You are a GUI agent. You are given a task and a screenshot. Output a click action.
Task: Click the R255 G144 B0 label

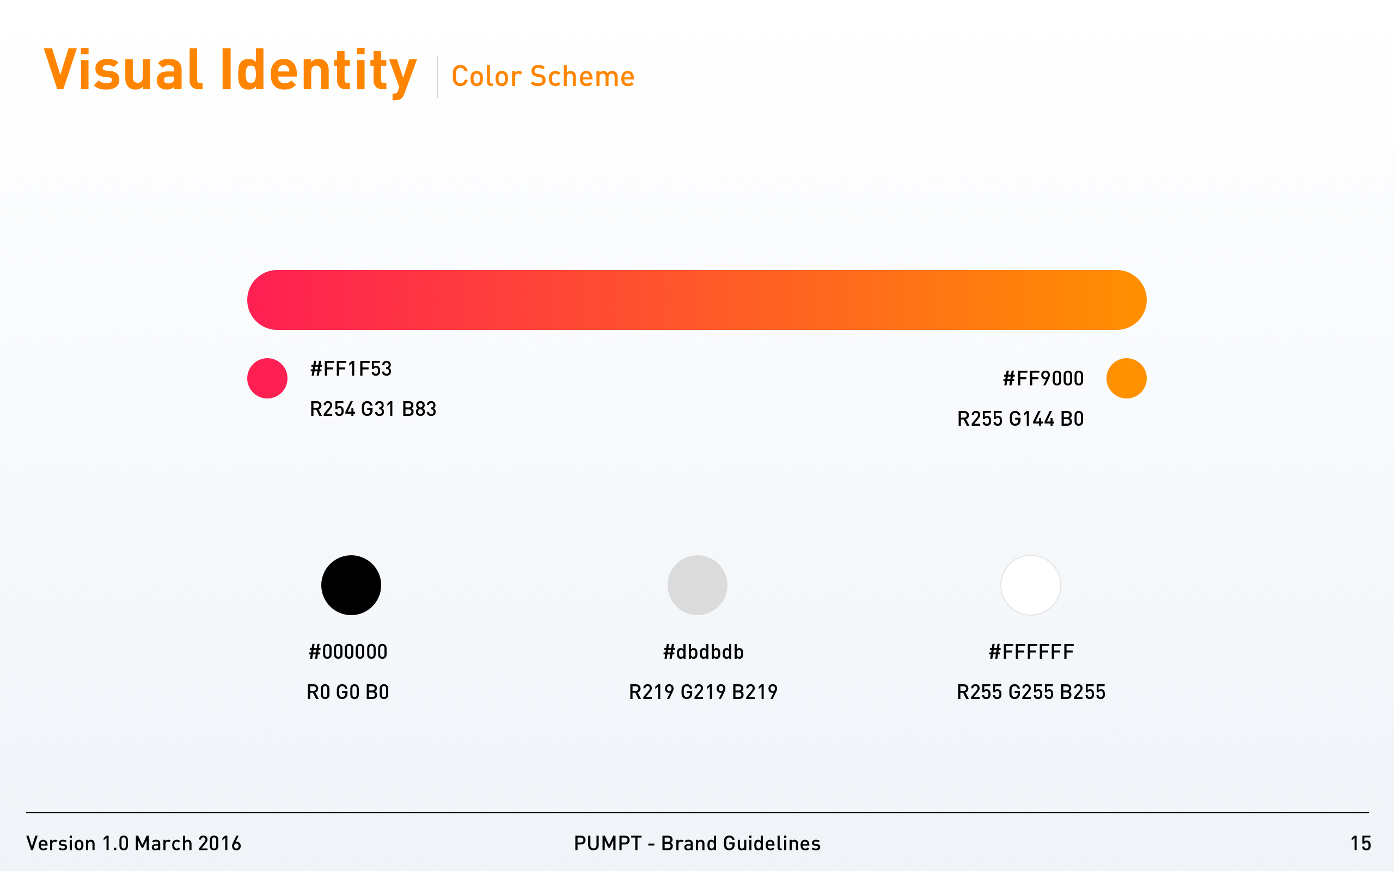[x=1020, y=419]
